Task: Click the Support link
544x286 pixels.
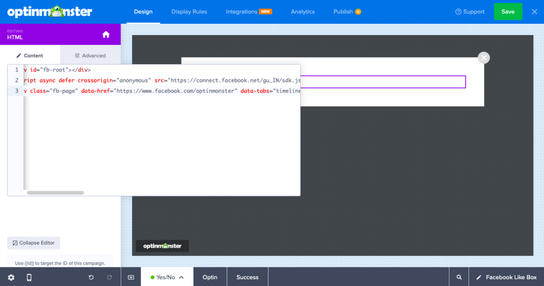Action: click(470, 12)
